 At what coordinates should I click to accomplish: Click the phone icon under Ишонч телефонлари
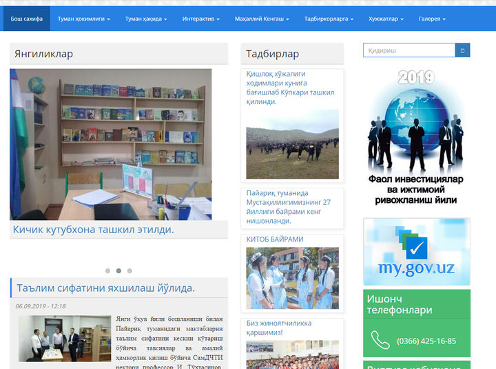[x=380, y=339]
